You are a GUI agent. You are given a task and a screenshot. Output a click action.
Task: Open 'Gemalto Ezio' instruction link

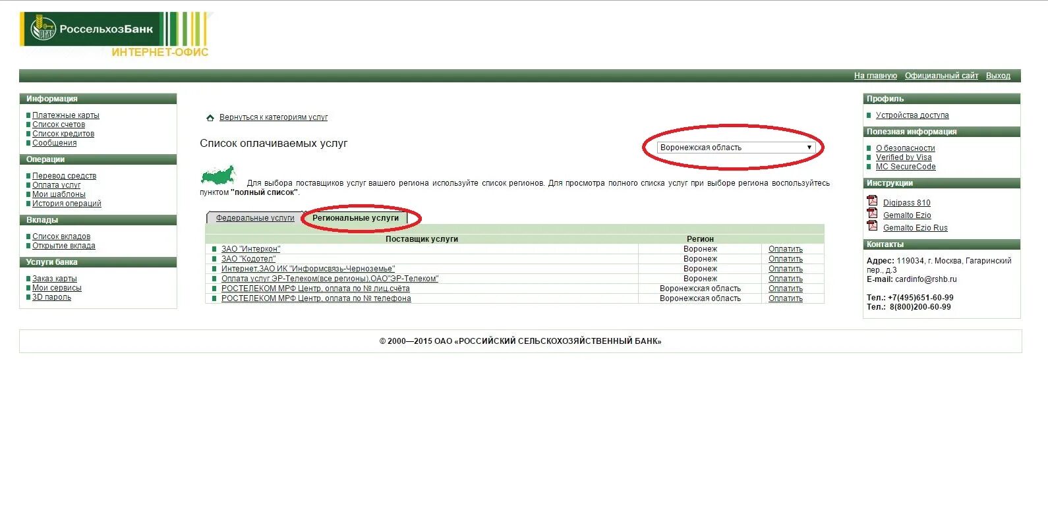[907, 215]
